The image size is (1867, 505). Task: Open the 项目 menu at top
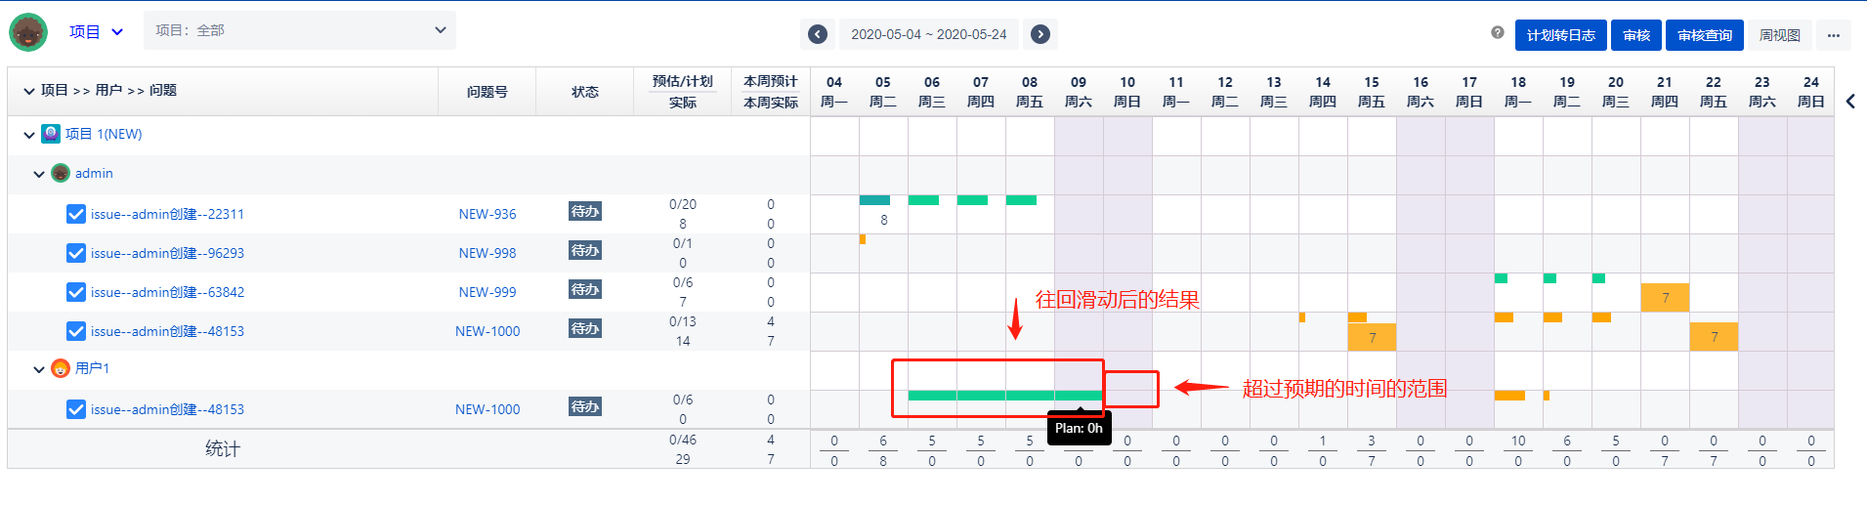pos(96,32)
